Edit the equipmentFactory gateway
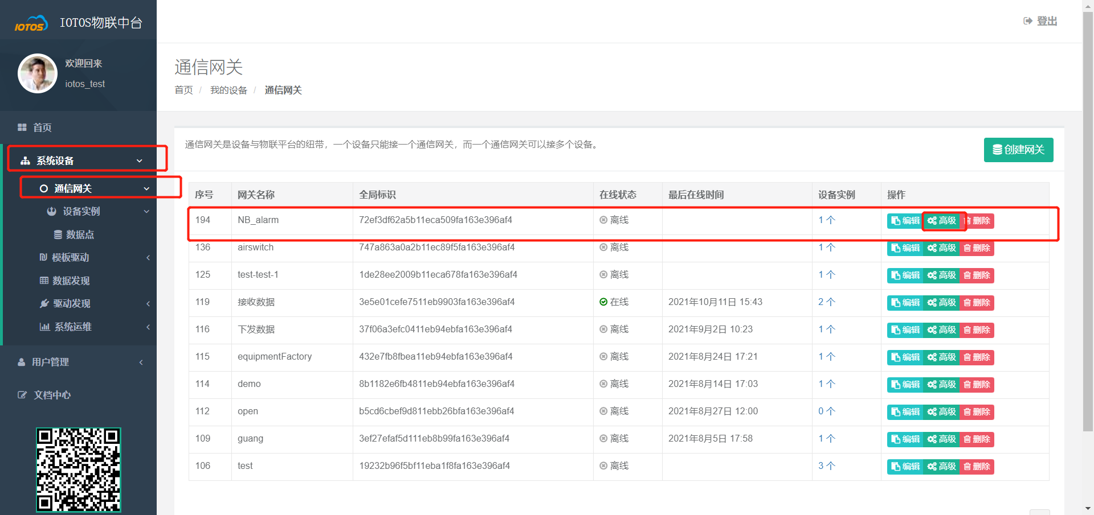1094x515 pixels. click(x=905, y=357)
